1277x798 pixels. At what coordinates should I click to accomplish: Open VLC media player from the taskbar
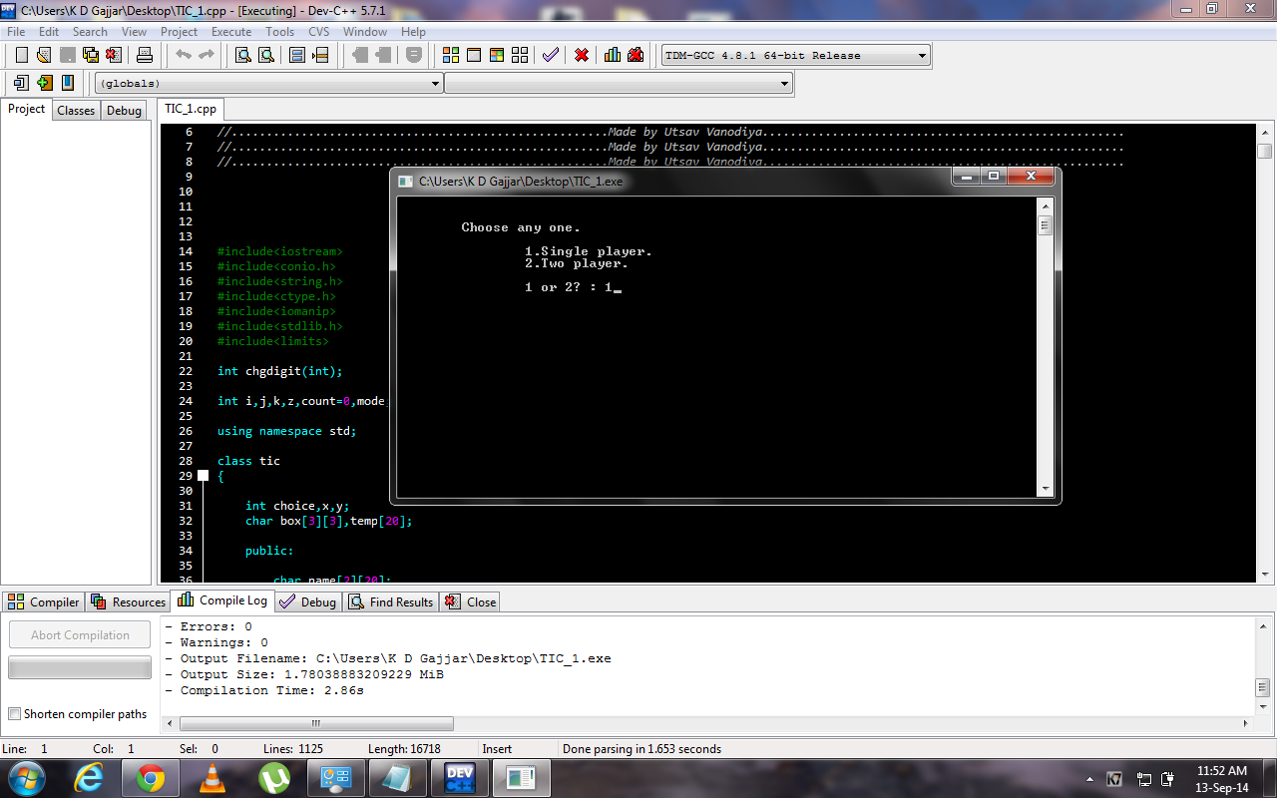point(213,777)
